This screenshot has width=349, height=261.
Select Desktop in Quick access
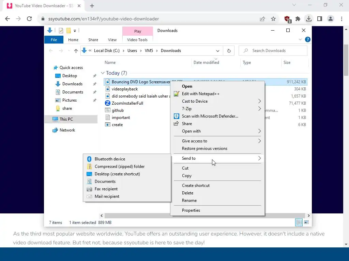[x=70, y=76]
